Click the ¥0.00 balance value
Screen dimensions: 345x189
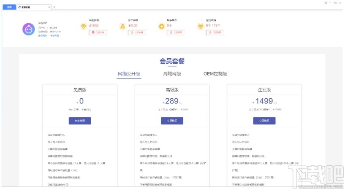tap(133, 25)
